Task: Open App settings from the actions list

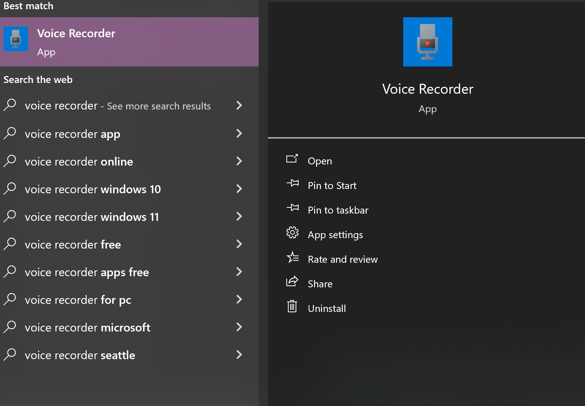Action: click(x=335, y=235)
